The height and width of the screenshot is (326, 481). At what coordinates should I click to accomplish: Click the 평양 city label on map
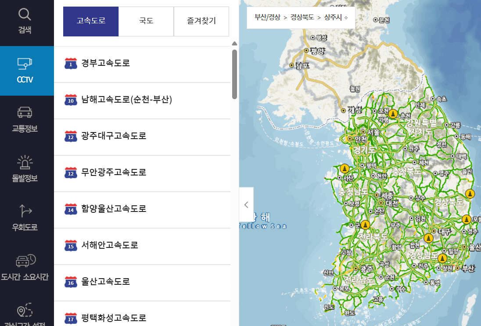point(317,50)
